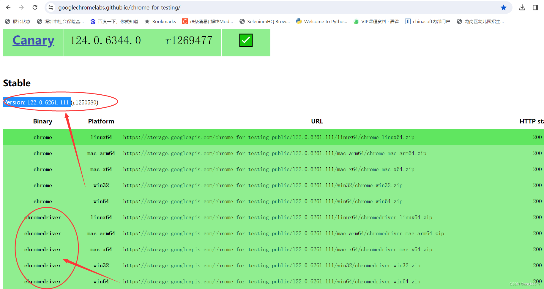Open the chinasoft内部门户 bookmark

click(428, 21)
